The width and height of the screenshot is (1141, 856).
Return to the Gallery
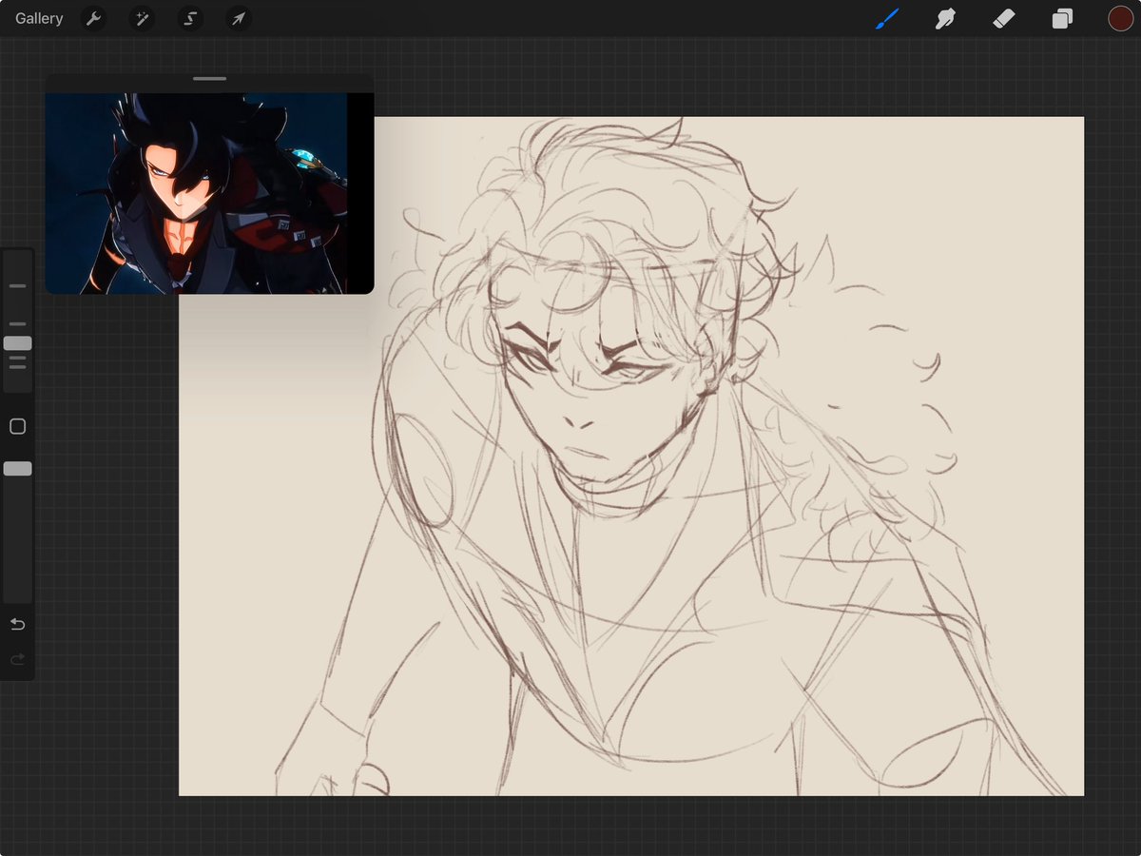coord(39,18)
